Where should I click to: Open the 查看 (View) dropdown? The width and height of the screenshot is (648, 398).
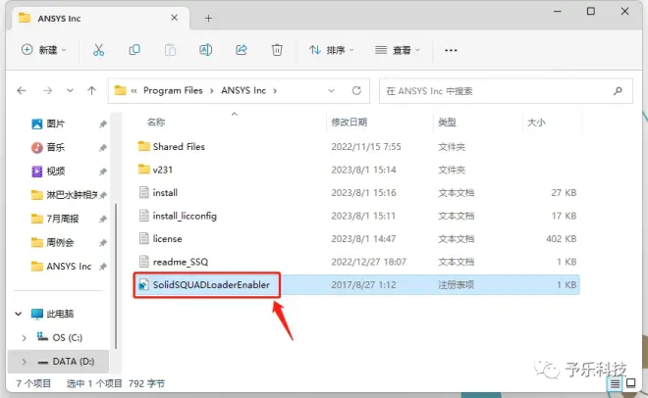398,50
